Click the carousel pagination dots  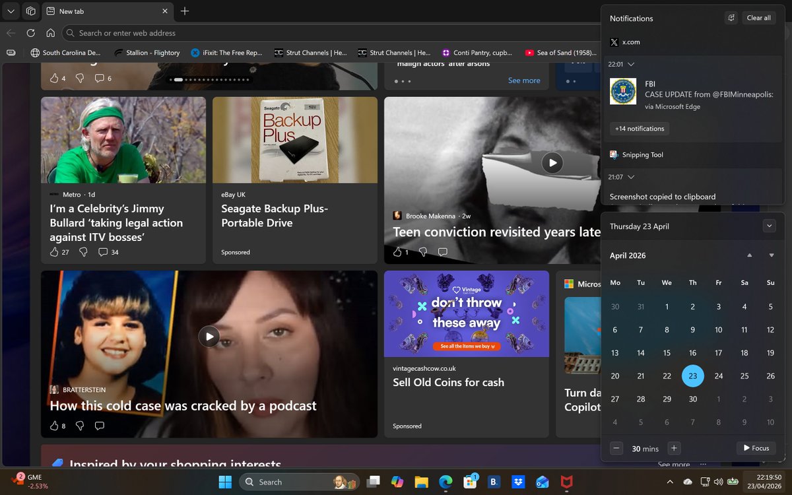coord(209,80)
